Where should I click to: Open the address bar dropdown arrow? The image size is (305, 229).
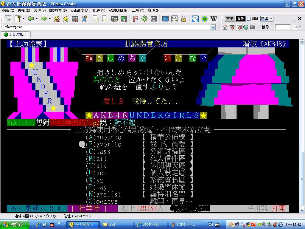tap(213, 27)
